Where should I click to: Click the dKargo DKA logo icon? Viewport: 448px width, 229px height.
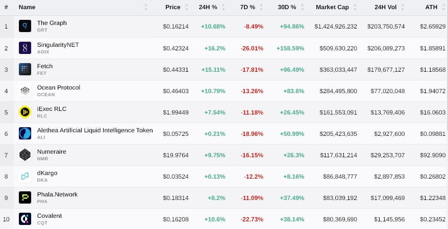click(25, 176)
